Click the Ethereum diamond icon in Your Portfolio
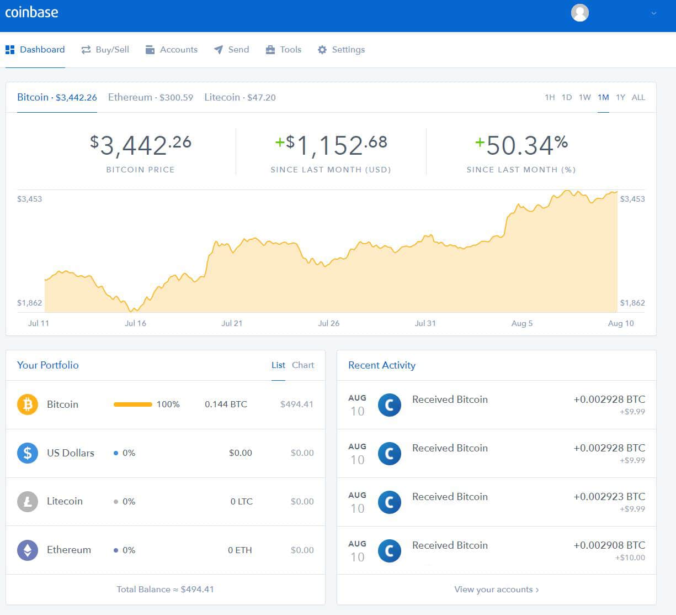The width and height of the screenshot is (676, 615). (27, 550)
